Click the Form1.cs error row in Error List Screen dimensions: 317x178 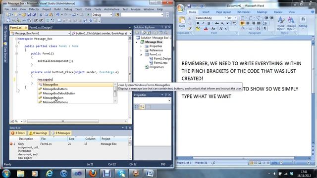(69, 151)
